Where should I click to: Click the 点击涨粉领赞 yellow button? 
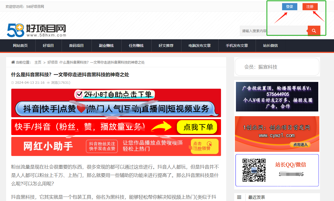pyautogui.click(x=205, y=146)
